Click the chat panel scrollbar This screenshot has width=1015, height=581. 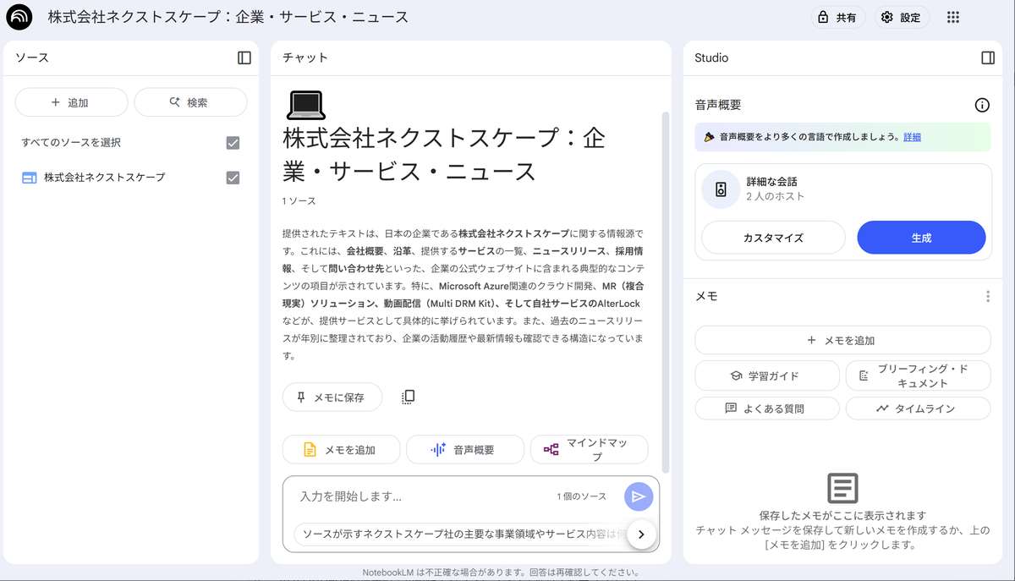(666, 292)
